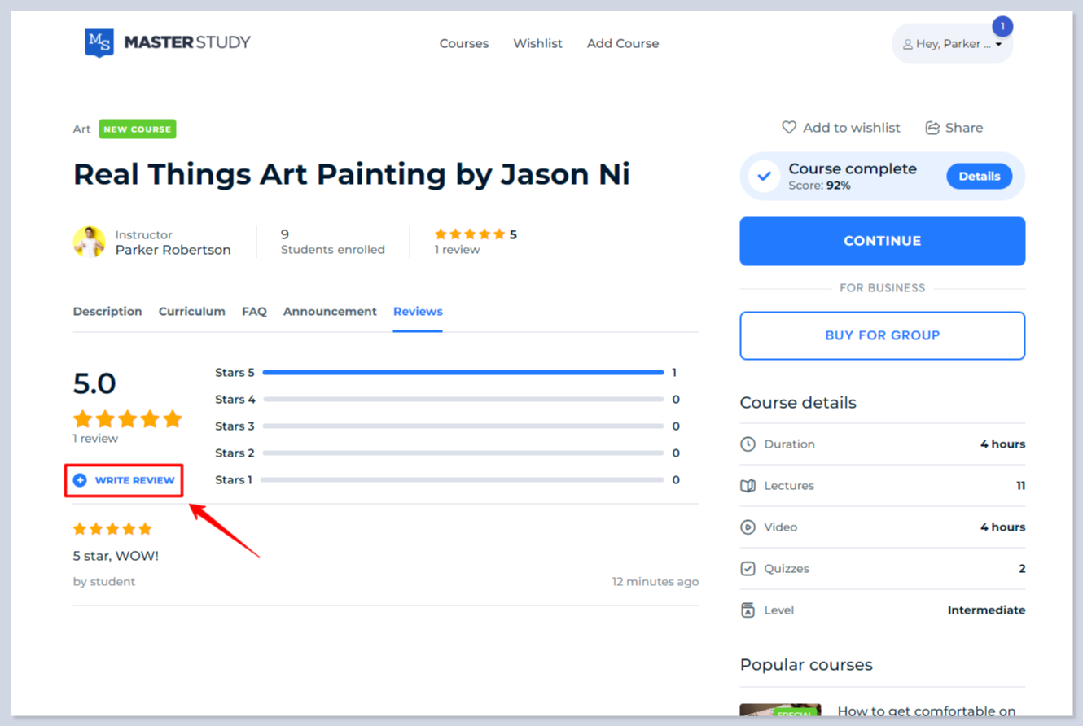Screen dimensions: 1083x726
Task: Click the blue plus Write Review icon
Action: point(80,480)
